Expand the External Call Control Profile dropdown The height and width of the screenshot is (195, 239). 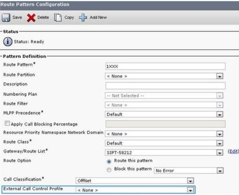click(190, 190)
